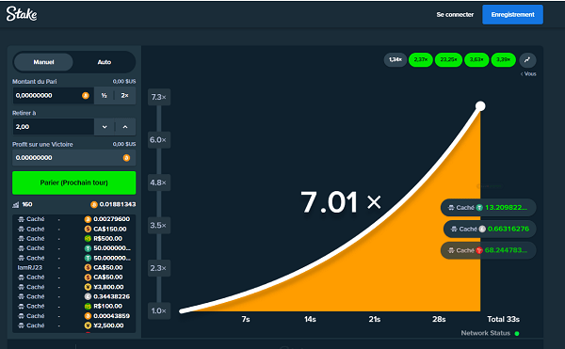Increase cashout value with up chevron
The image size is (565, 349).
(125, 127)
